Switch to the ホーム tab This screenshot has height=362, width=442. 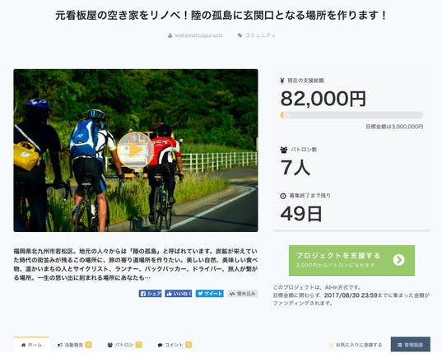coord(31,345)
